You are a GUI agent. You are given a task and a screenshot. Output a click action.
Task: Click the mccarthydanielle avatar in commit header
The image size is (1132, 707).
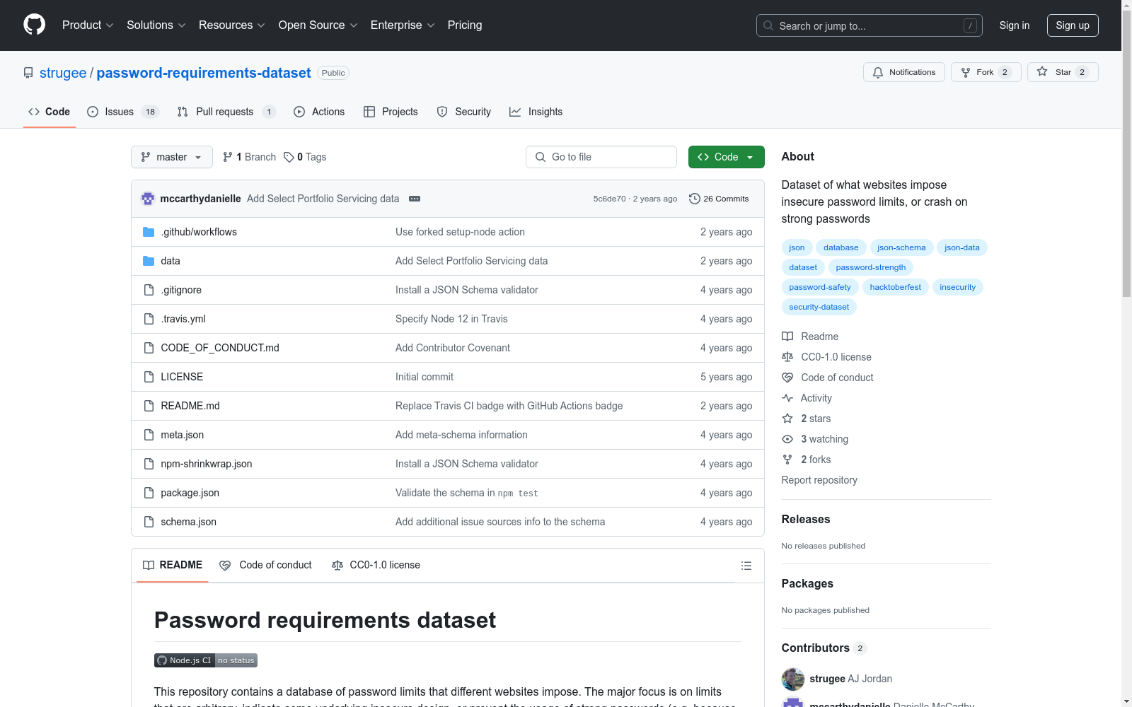(x=148, y=199)
